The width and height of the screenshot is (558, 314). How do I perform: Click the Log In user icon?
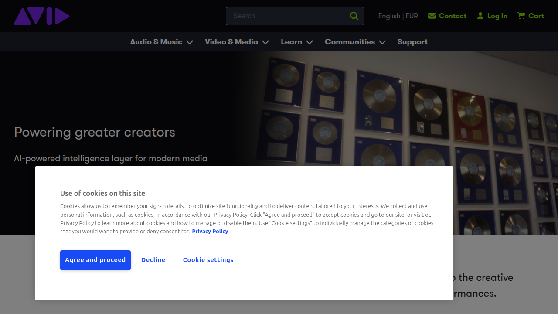tap(480, 16)
